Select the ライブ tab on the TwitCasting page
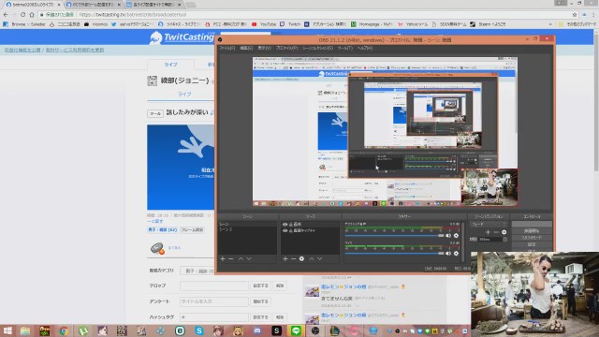Image resolution: width=599 pixels, height=337 pixels. 170,65
